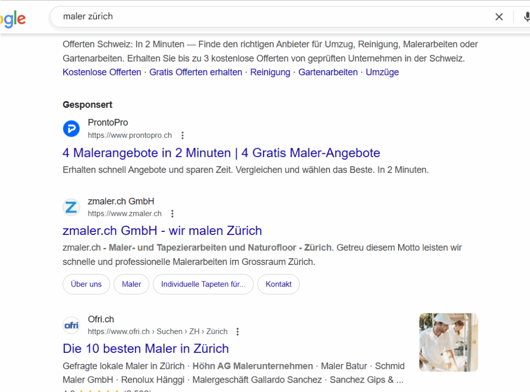Screen dimensions: 530x392
Task: Click 'Individuelle Tapeten für...' chip button
Action: [203, 284]
